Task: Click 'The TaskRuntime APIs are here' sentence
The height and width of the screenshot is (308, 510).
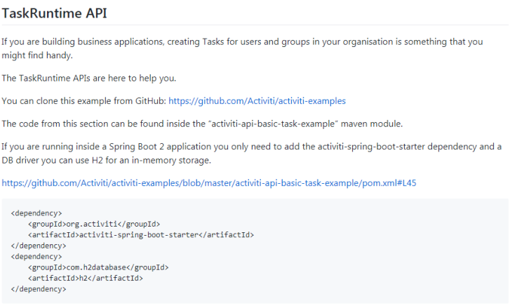Action: point(89,78)
